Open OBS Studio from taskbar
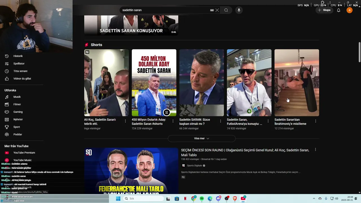 click(226, 198)
